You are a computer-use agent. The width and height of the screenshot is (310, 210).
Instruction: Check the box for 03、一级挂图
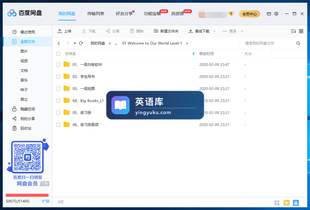[58, 89]
